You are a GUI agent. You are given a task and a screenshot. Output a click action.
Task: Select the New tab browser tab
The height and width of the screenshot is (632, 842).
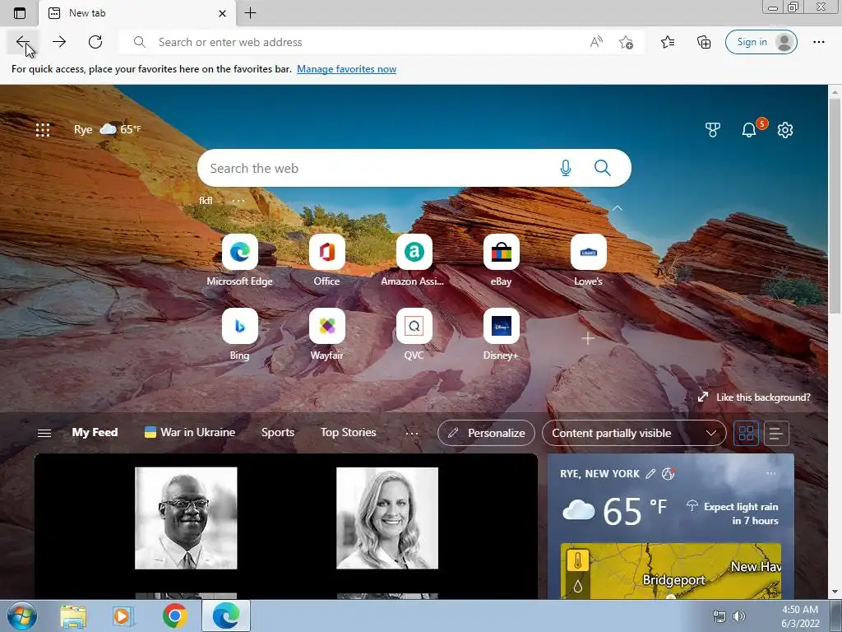(x=137, y=13)
